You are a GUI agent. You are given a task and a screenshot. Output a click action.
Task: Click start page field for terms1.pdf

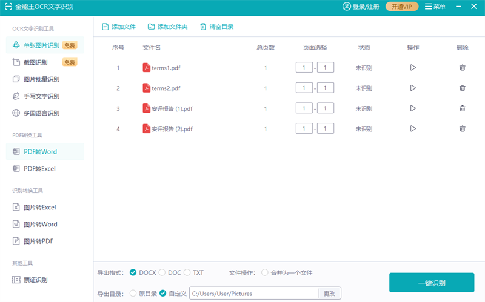(304, 68)
